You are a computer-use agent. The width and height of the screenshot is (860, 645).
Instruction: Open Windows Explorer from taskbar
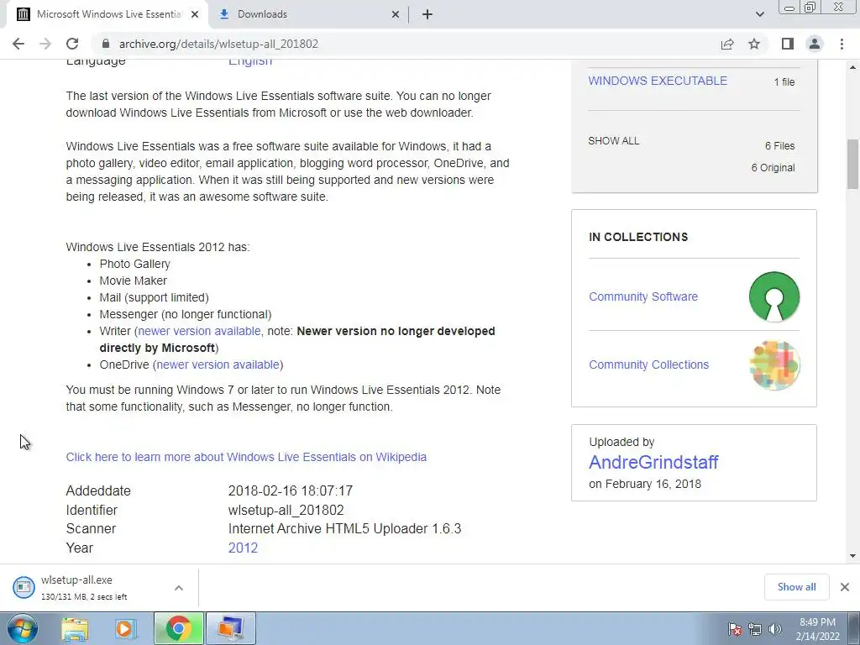[x=75, y=628]
